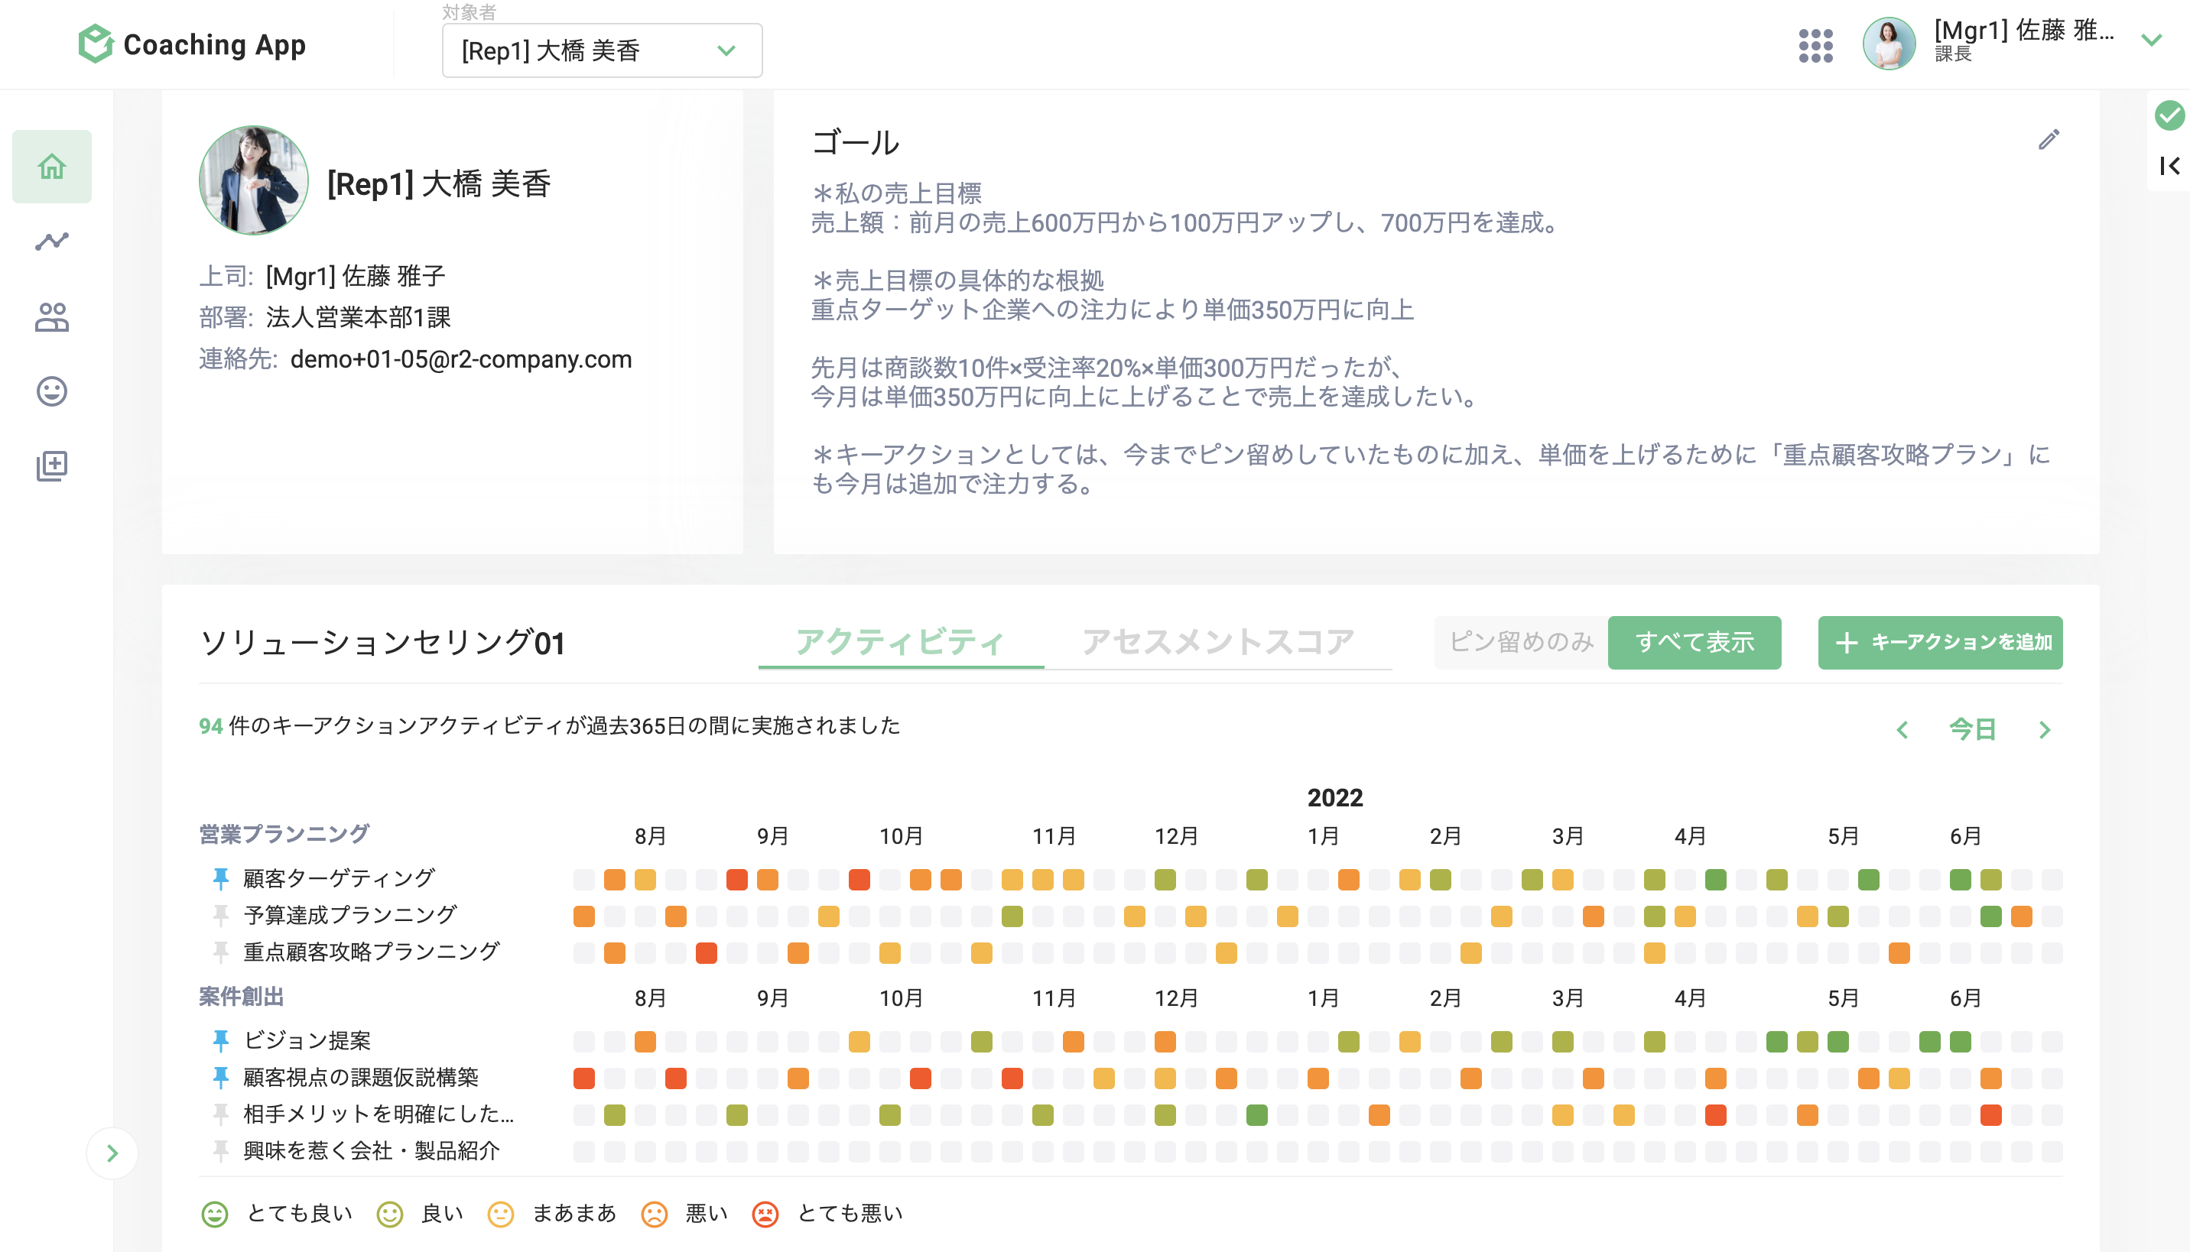Viewport: 2190px width, 1252px height.
Task: Select the アクティビティ tab
Action: click(900, 641)
